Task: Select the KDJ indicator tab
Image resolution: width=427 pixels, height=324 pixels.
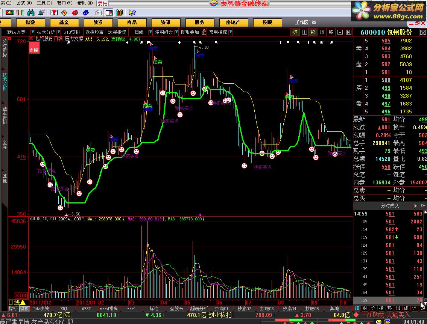Action: coord(64,309)
